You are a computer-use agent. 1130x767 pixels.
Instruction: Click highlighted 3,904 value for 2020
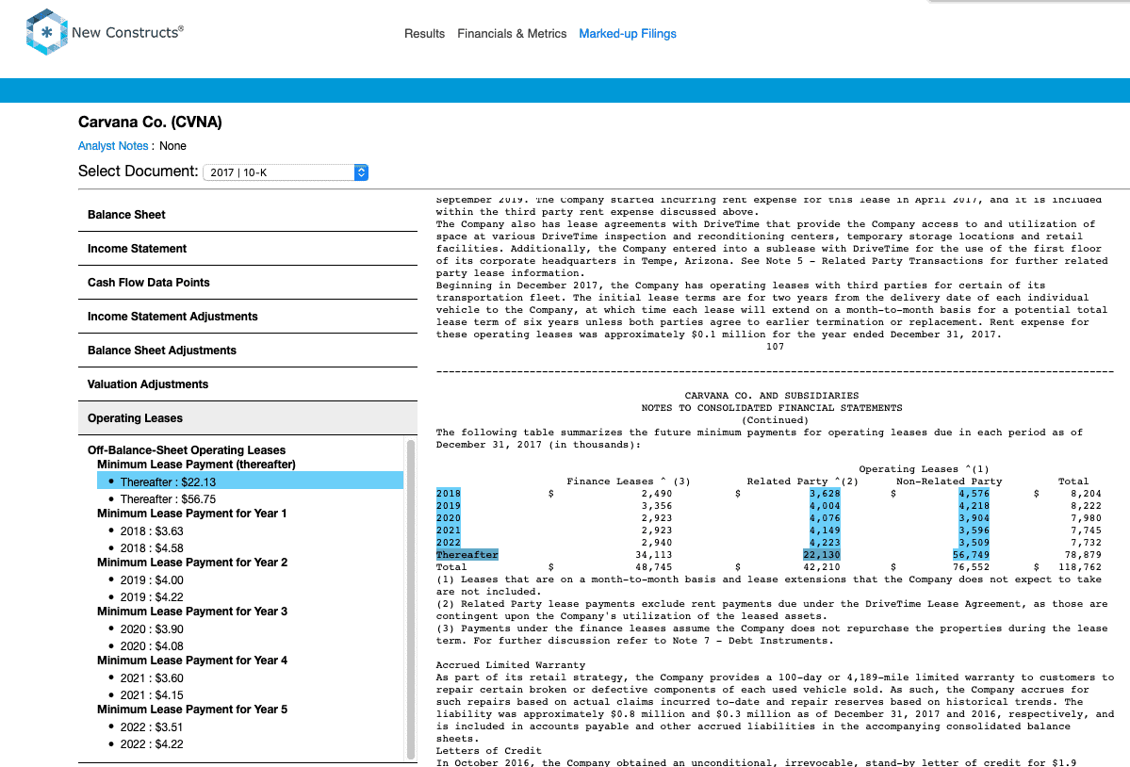974,518
